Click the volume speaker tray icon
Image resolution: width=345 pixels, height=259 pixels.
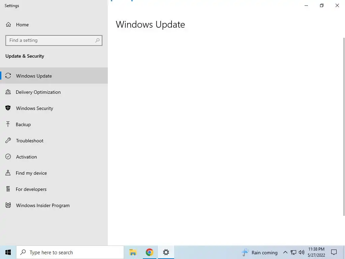point(302,252)
